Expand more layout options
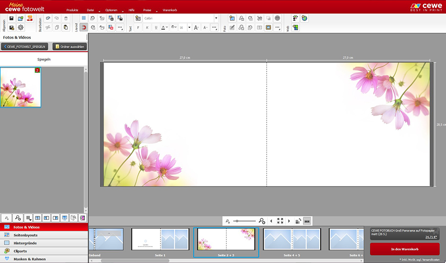Viewport: 446px width, 263px height. pos(120,27)
